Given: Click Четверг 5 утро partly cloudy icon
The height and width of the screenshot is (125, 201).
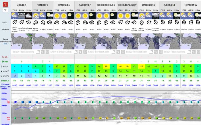Looking at the screenshot, I should click(x=36, y=16).
